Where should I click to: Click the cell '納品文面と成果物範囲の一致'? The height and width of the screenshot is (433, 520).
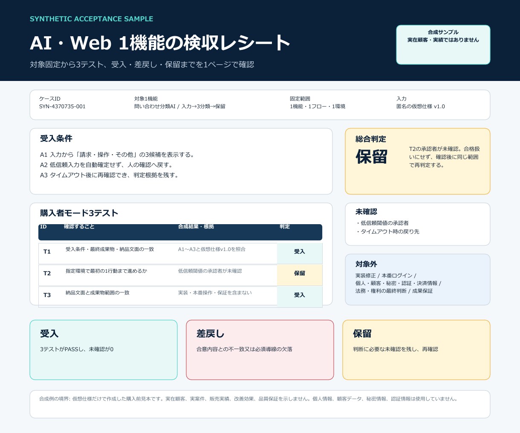pyautogui.click(x=98, y=293)
